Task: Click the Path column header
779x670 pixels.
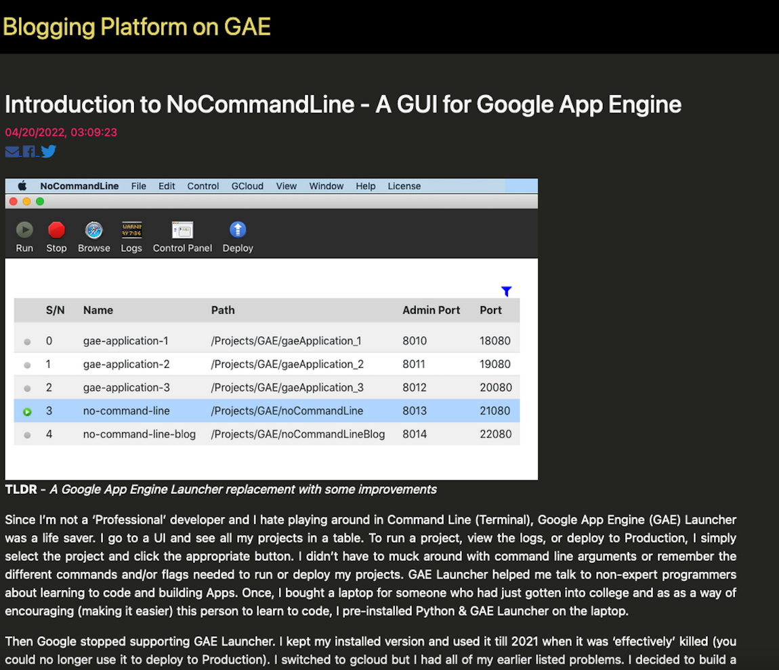Action: click(223, 310)
